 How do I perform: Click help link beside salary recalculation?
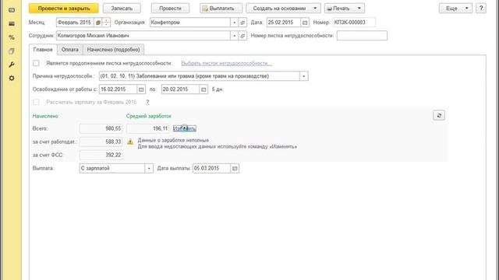tap(147, 102)
